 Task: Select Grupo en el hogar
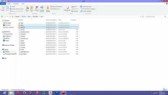pos(9,45)
